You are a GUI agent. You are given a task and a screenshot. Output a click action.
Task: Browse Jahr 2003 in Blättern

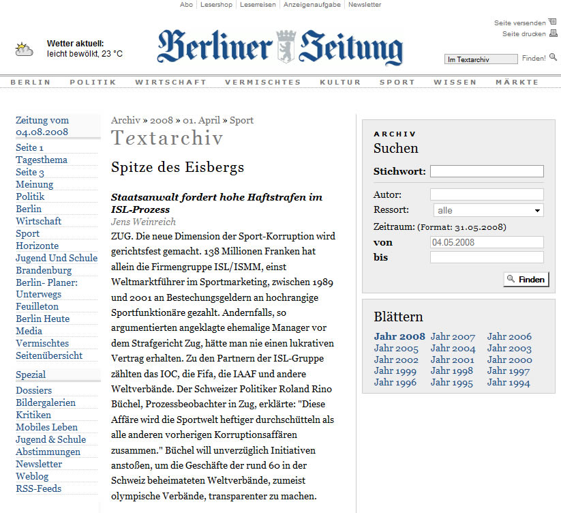(509, 348)
